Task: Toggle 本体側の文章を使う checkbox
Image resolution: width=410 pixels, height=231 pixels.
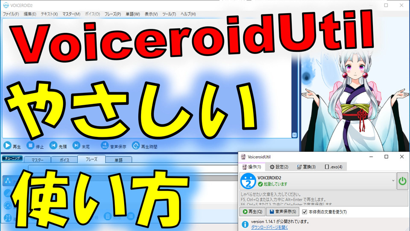Action: (305, 212)
